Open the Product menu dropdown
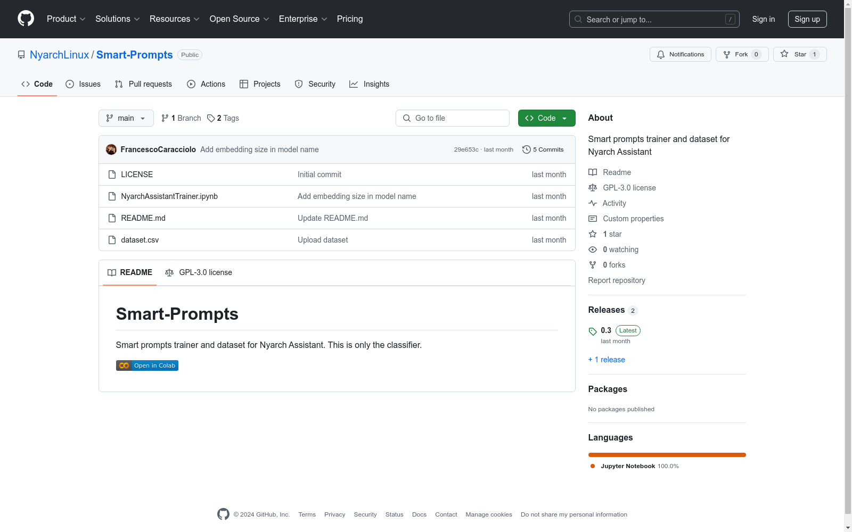This screenshot has width=852, height=532. (x=66, y=19)
